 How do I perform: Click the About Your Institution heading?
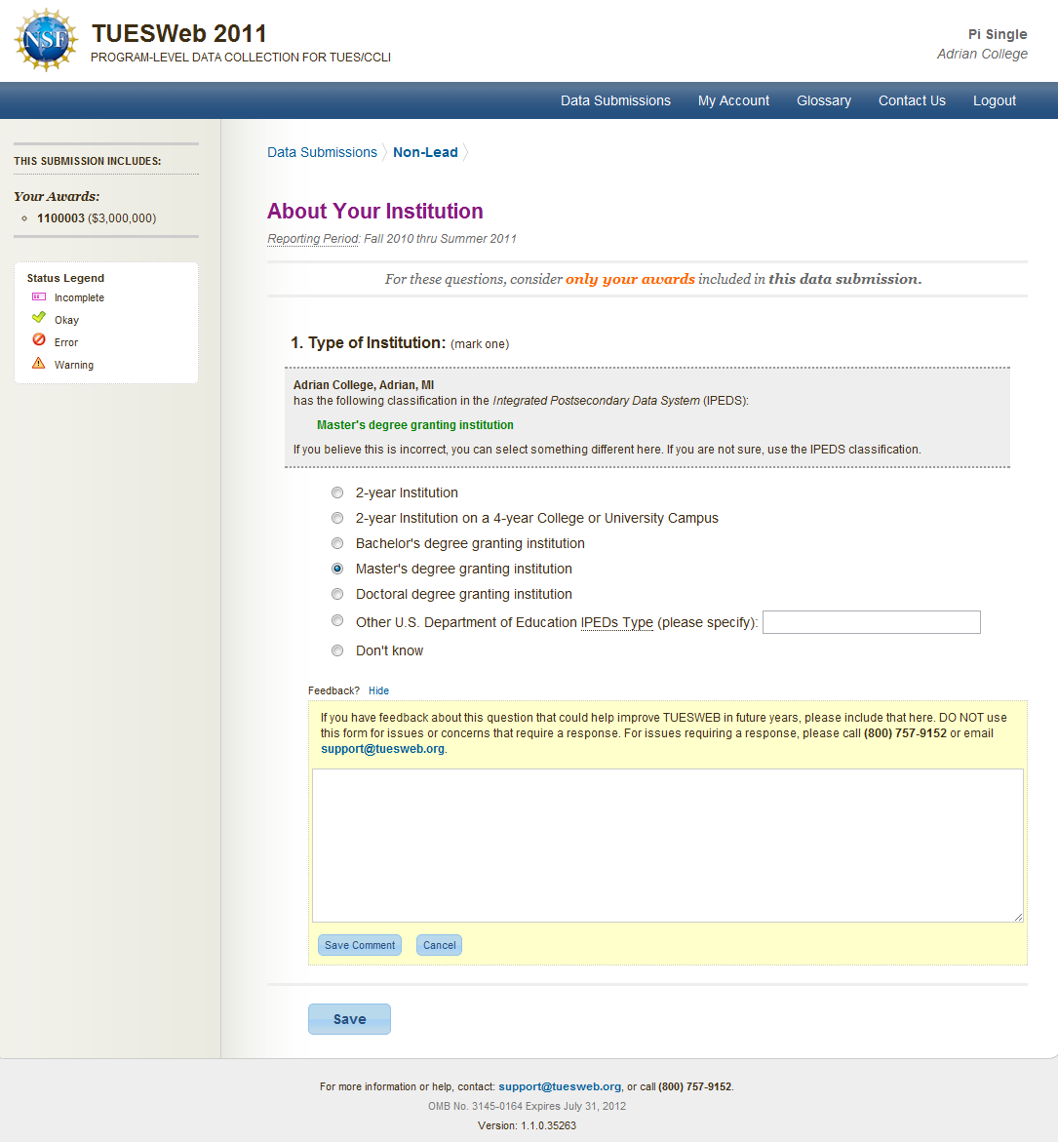375,212
